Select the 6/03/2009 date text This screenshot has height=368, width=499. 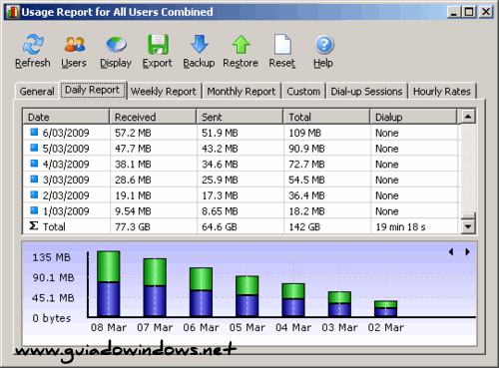66,133
